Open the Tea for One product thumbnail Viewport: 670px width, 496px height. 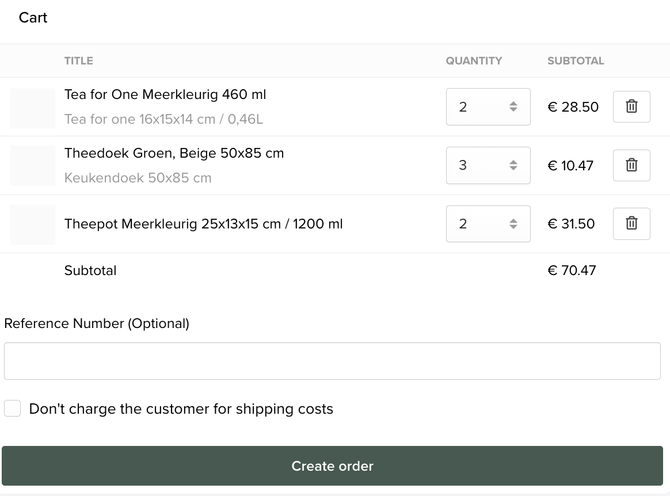tap(33, 109)
